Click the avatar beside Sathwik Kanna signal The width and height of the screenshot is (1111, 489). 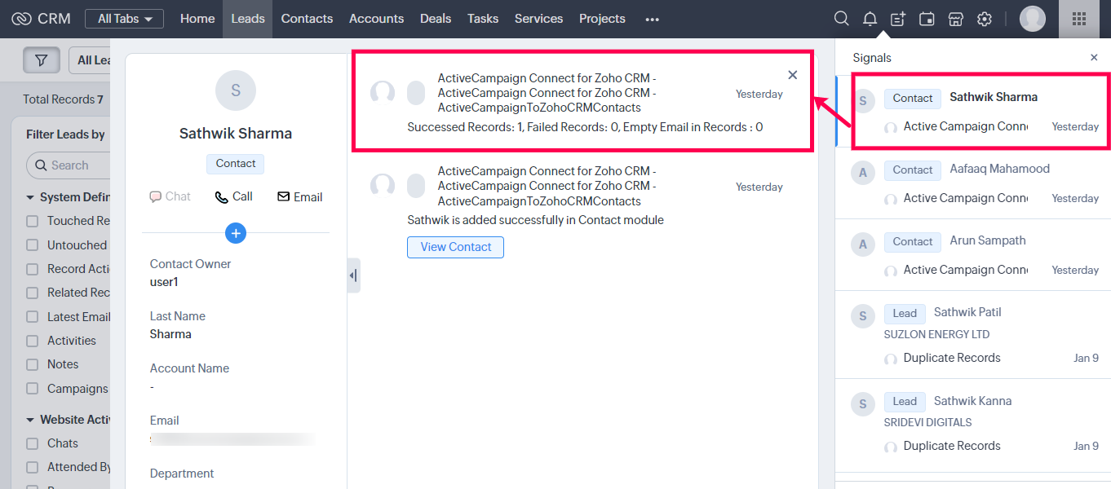click(863, 403)
